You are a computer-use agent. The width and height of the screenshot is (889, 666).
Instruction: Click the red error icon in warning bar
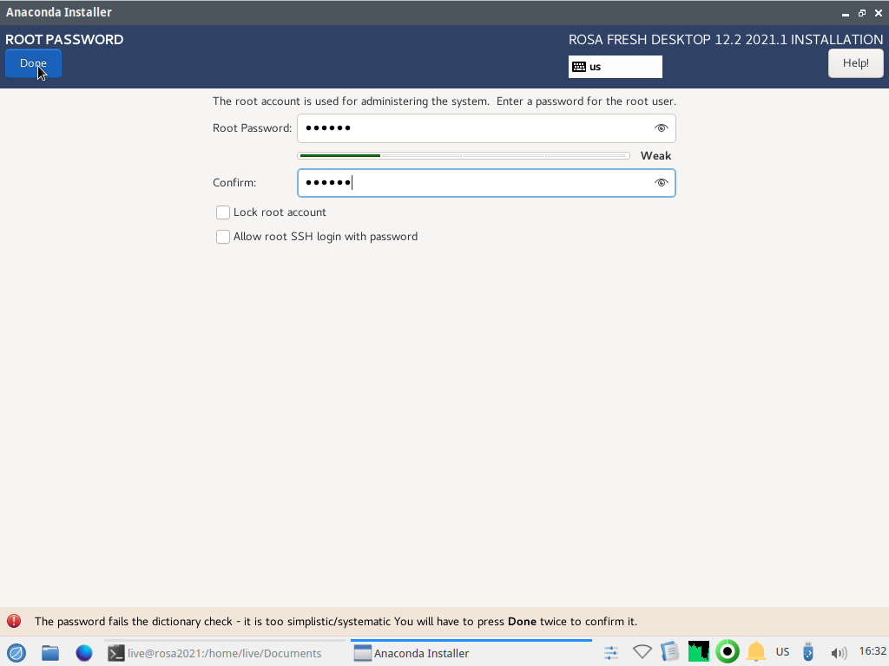pyautogui.click(x=14, y=621)
